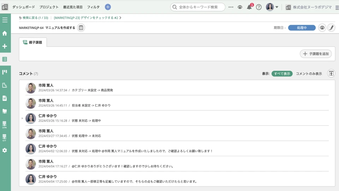
Task: Go to project home icon
Action: (x=5, y=33)
